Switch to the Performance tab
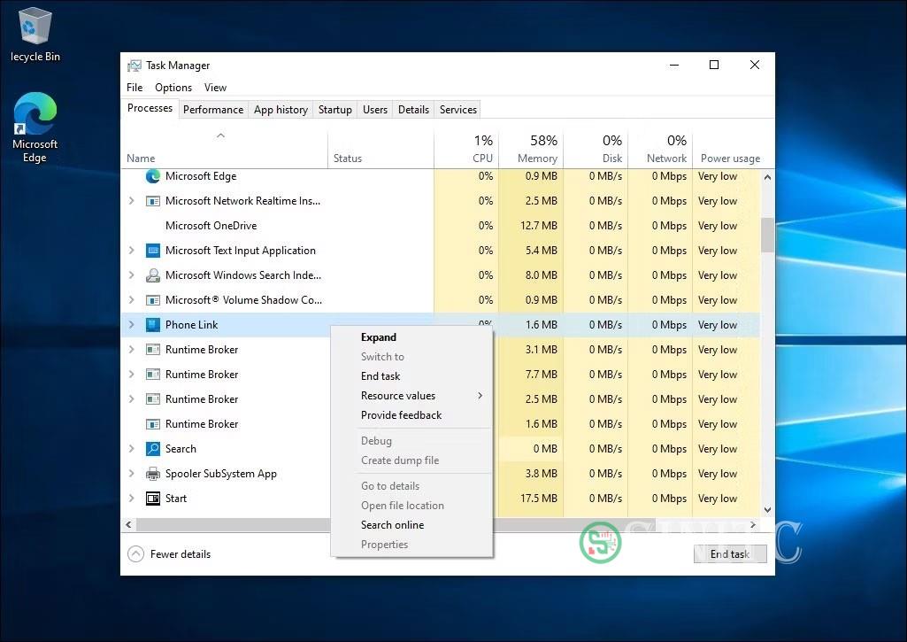 tap(213, 110)
